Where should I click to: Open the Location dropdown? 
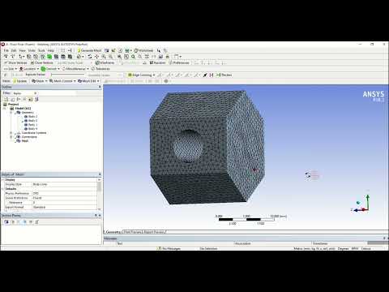point(29,69)
